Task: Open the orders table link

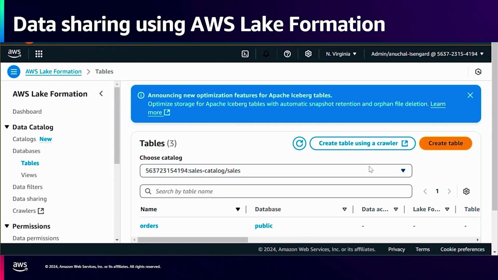Action: [149, 226]
